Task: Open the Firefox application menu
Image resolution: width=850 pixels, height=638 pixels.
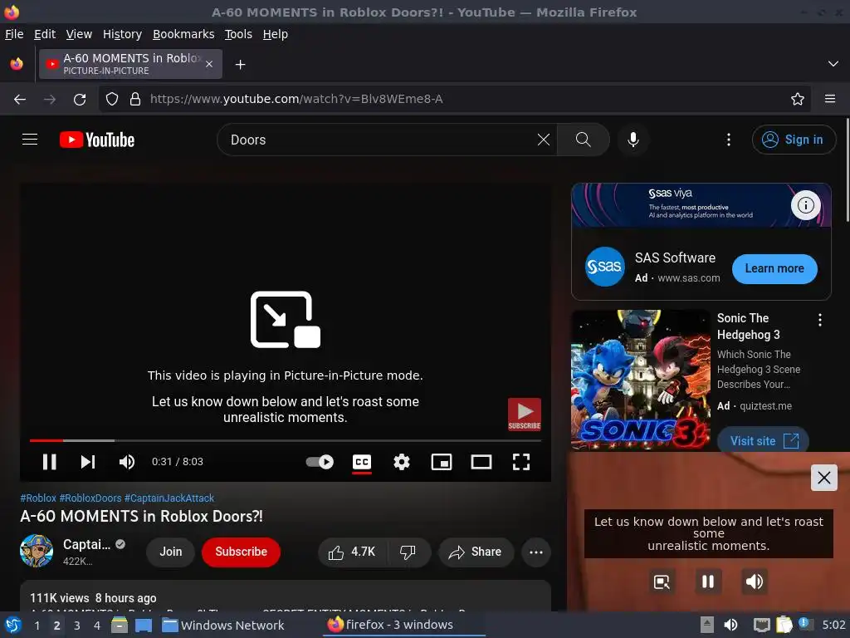Action: pyautogui.click(x=829, y=100)
